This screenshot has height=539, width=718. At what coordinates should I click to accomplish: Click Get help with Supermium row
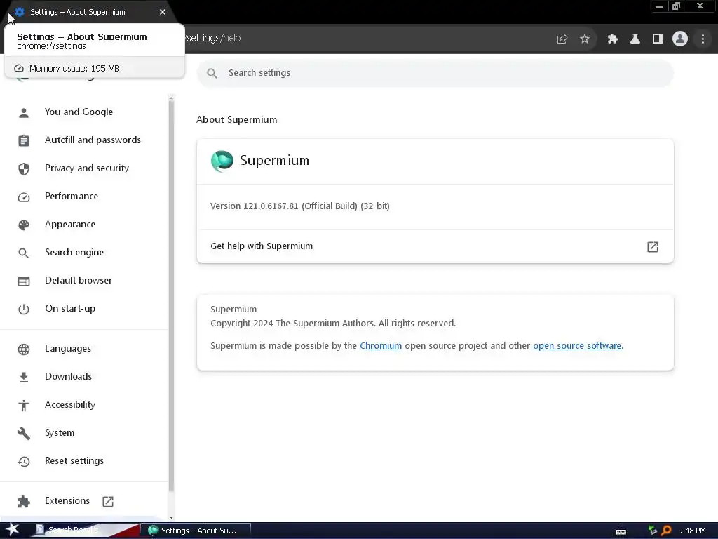point(435,246)
